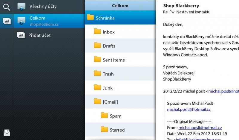239x140 pixels.
Task: Open the Inbox folder
Action: 120,32
